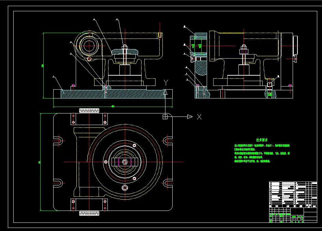This screenshot has width=322, height=231.
Task: Click the Y axis label of the UCS icon
Action: click(166, 82)
